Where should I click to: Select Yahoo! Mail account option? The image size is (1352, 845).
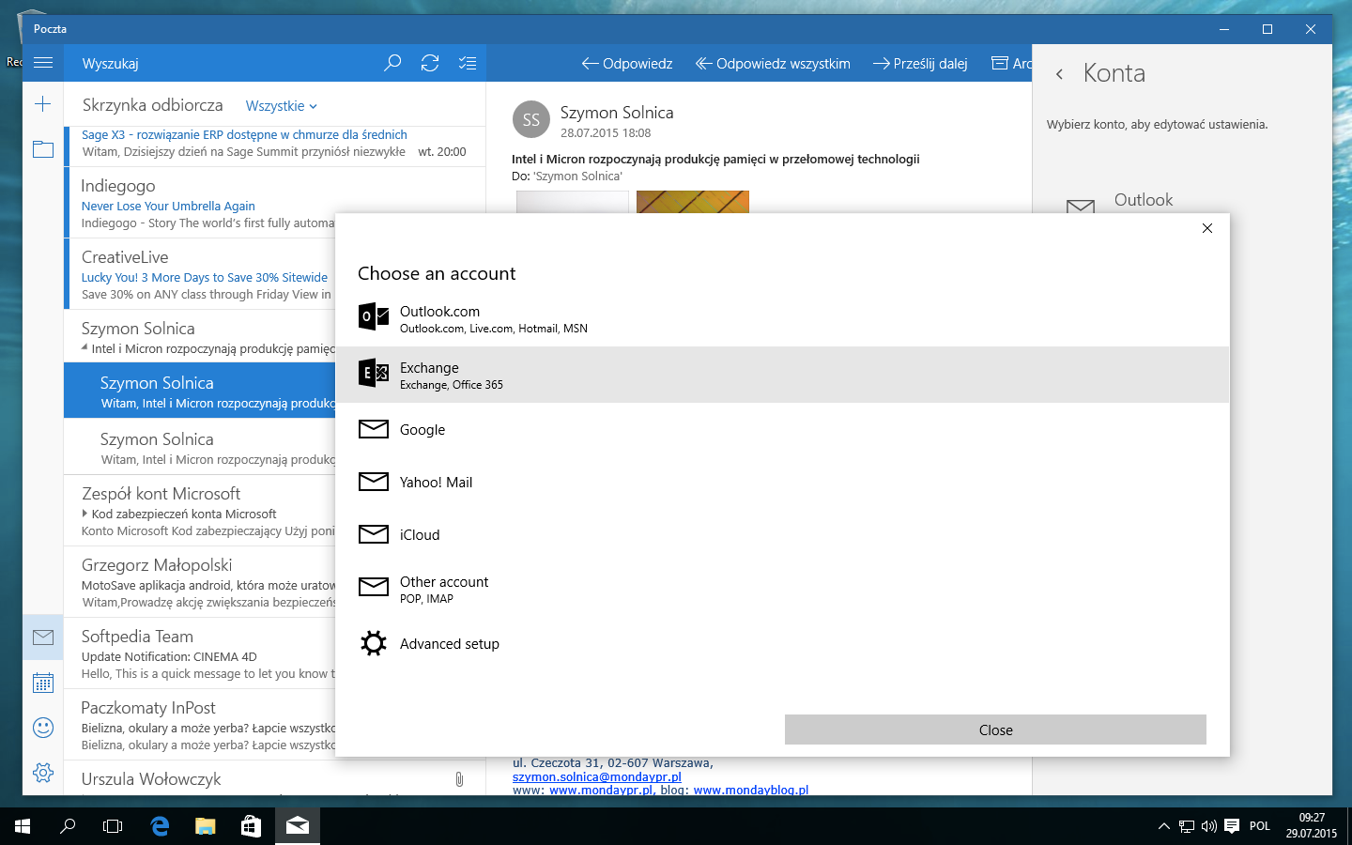(x=782, y=482)
